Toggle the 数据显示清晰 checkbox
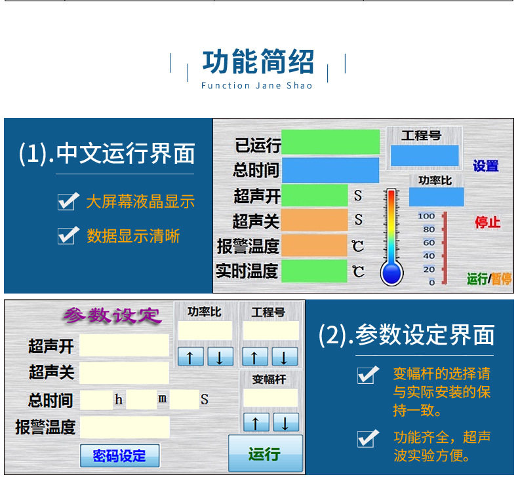 [68, 235]
